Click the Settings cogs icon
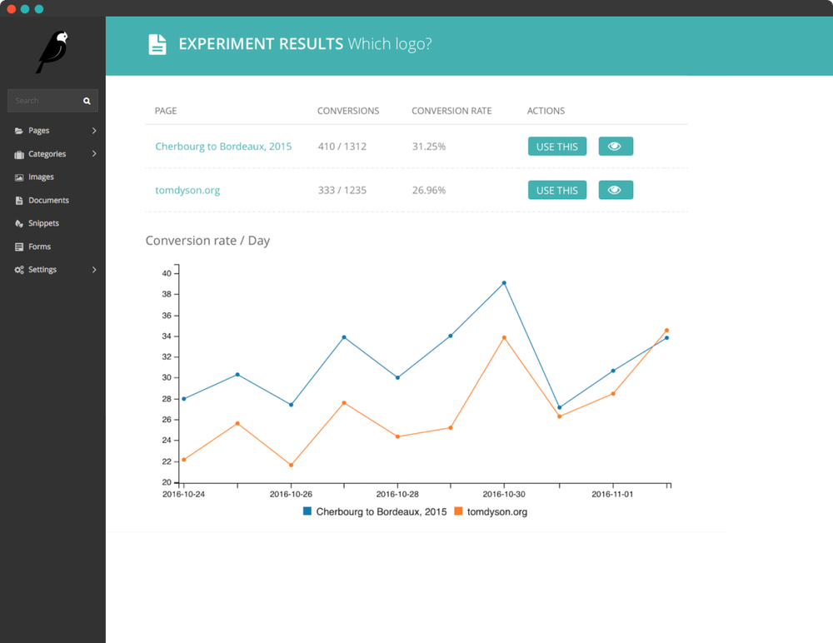Screen dimensions: 833x643 19,270
